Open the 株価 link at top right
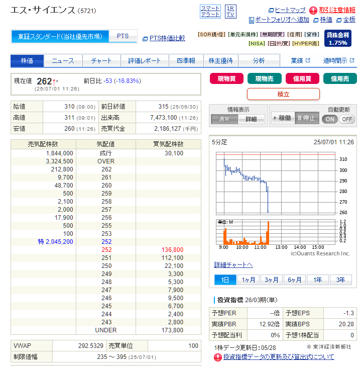This screenshot has width=361, height=366. click(x=326, y=20)
